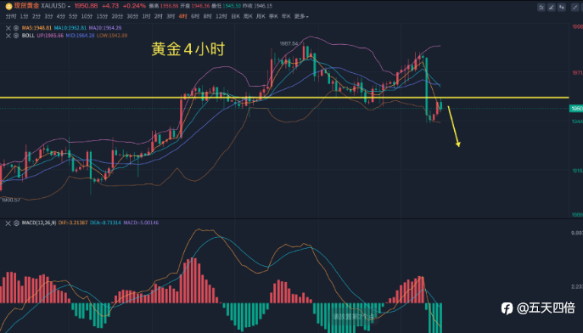Switch to the 分时 timeframe
The height and width of the screenshot is (333, 583).
click(x=11, y=16)
